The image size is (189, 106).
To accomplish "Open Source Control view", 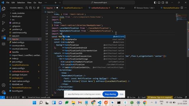I will click(x=4, y=23).
